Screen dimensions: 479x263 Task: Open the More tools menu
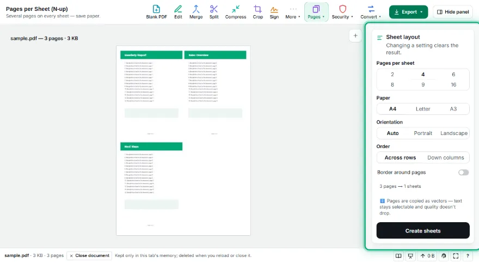pyautogui.click(x=293, y=12)
